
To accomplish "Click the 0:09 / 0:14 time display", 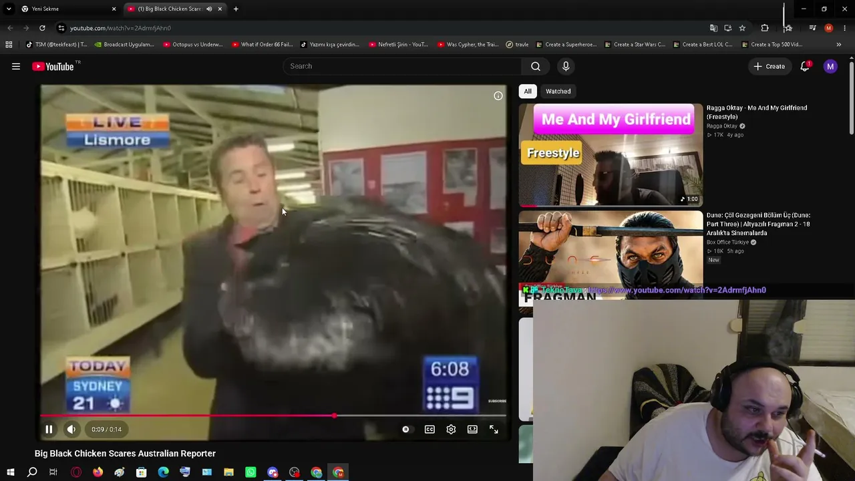I will [x=106, y=430].
